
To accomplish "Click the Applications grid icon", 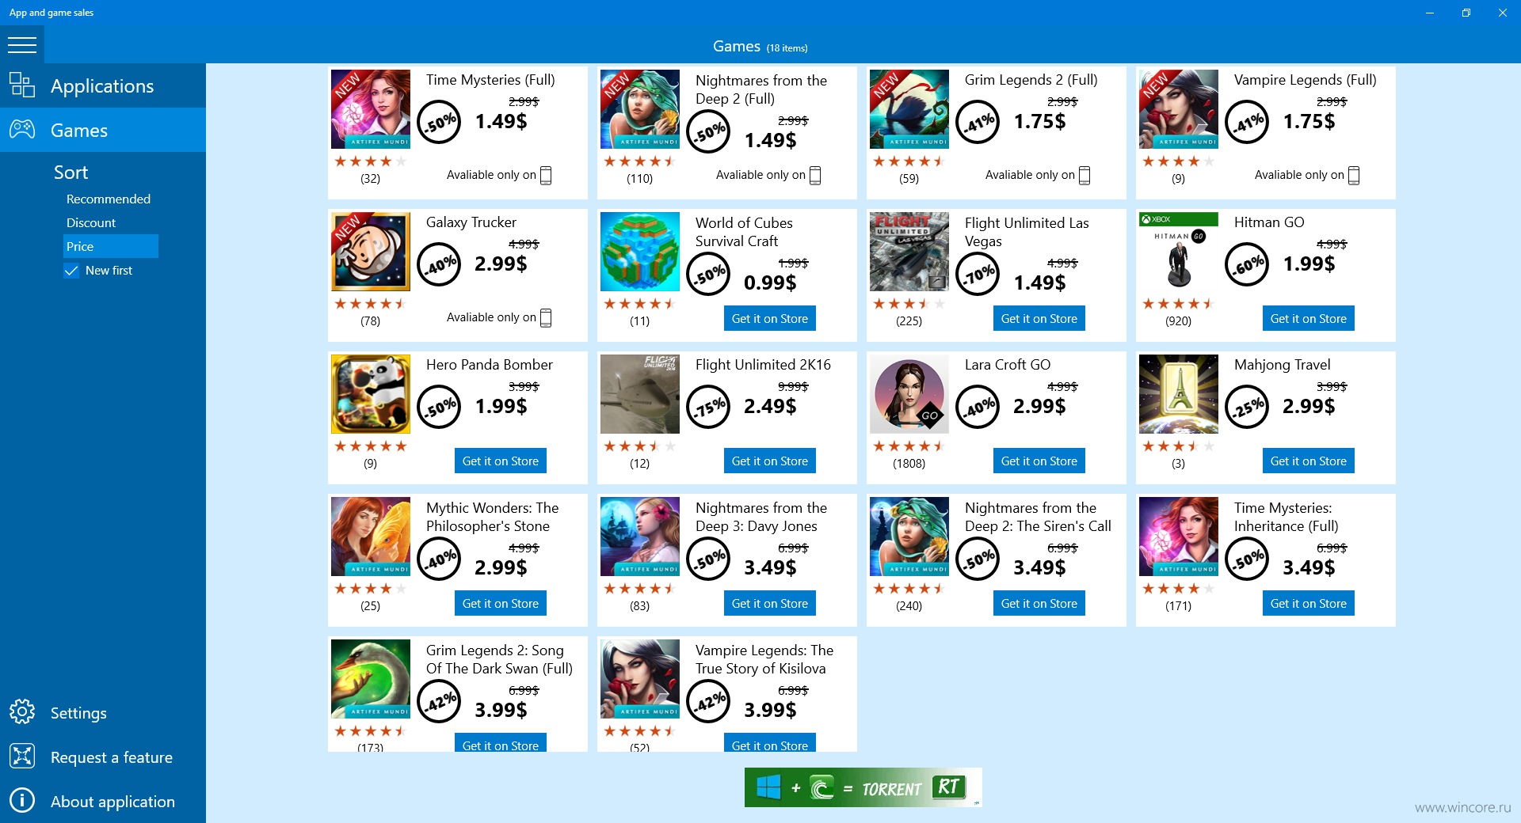I will pyautogui.click(x=22, y=85).
